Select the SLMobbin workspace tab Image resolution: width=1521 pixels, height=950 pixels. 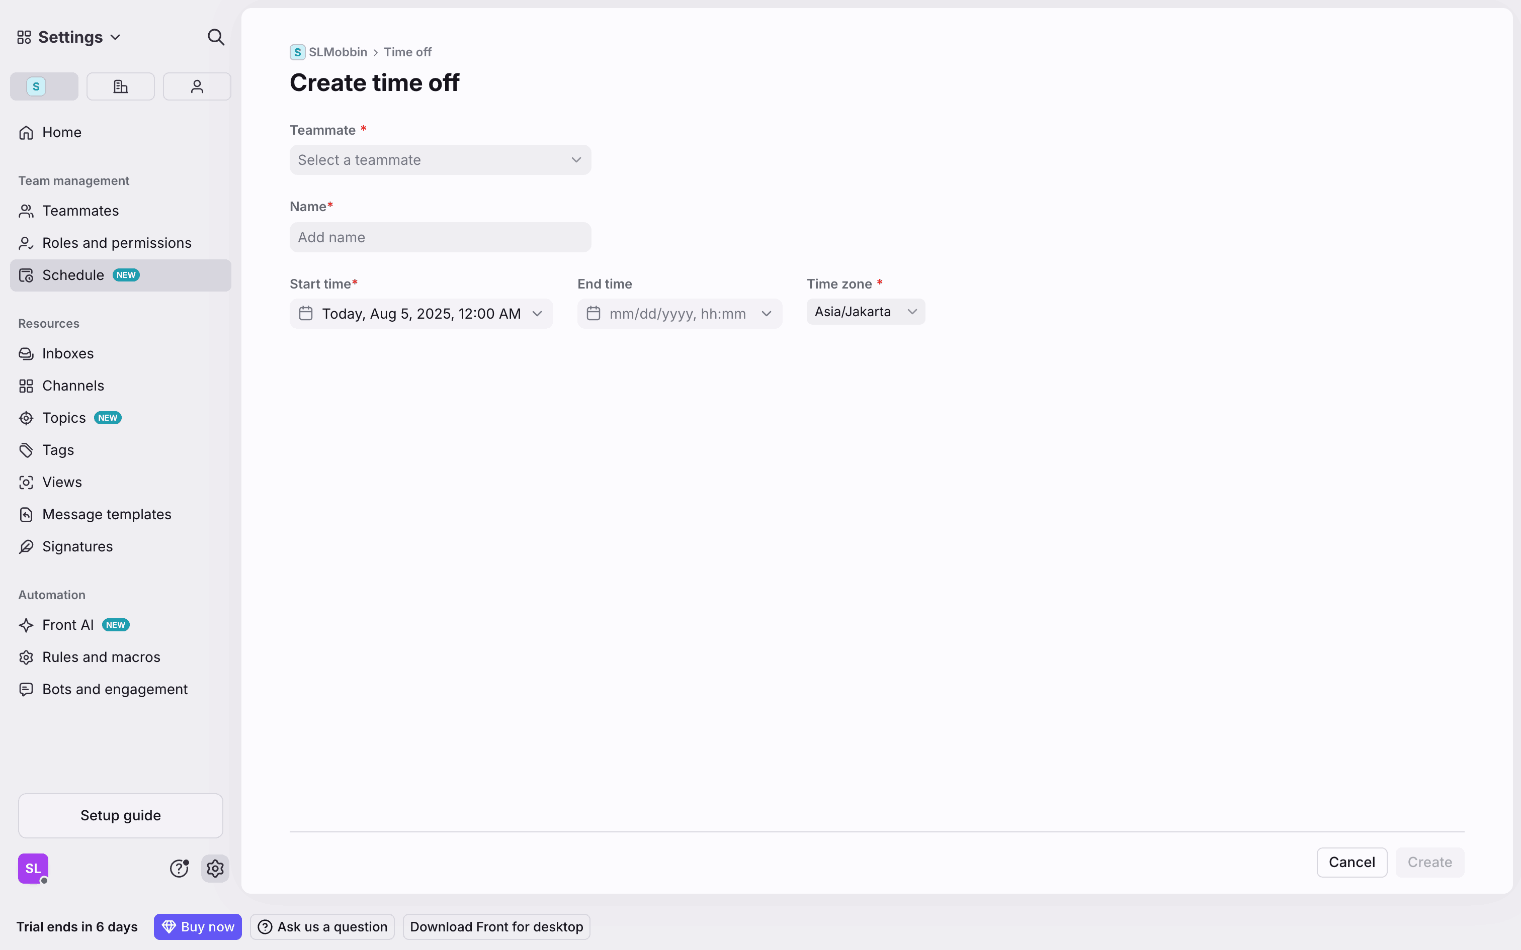(44, 86)
